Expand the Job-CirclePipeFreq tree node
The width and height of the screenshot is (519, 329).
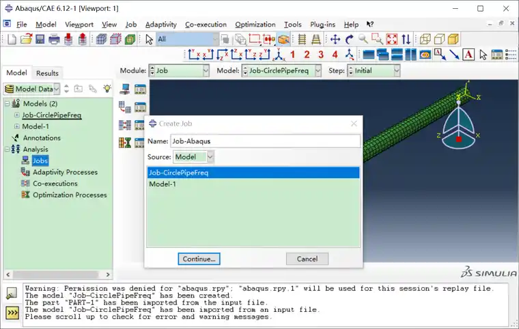pos(16,115)
